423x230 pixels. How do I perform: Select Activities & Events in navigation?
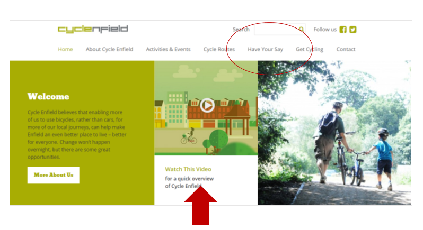[x=168, y=49]
